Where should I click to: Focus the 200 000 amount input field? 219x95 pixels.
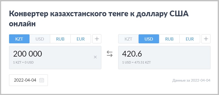pyautogui.click(x=55, y=58)
